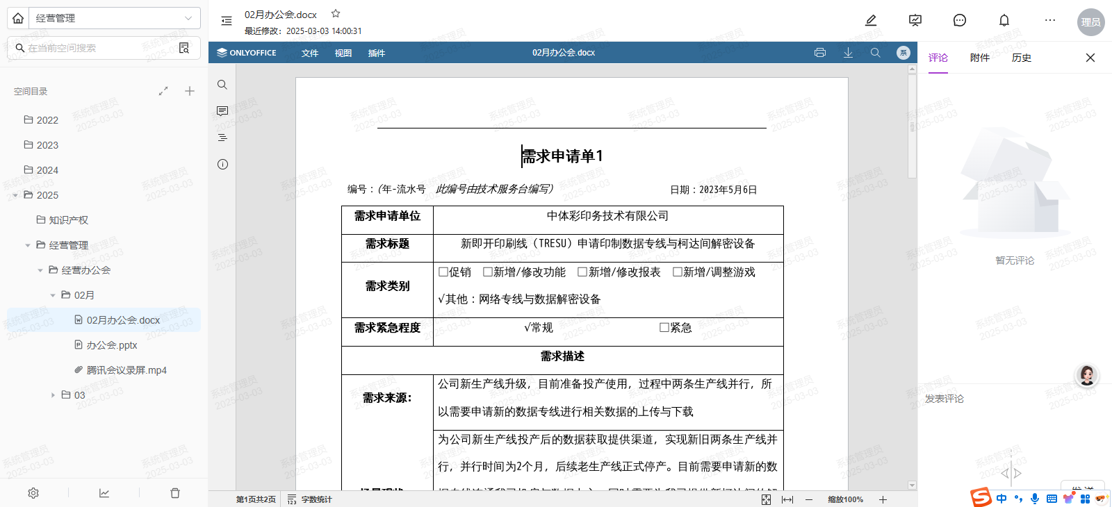
Task: Open the statistics chart icon in sidebar footer
Action: point(104,493)
